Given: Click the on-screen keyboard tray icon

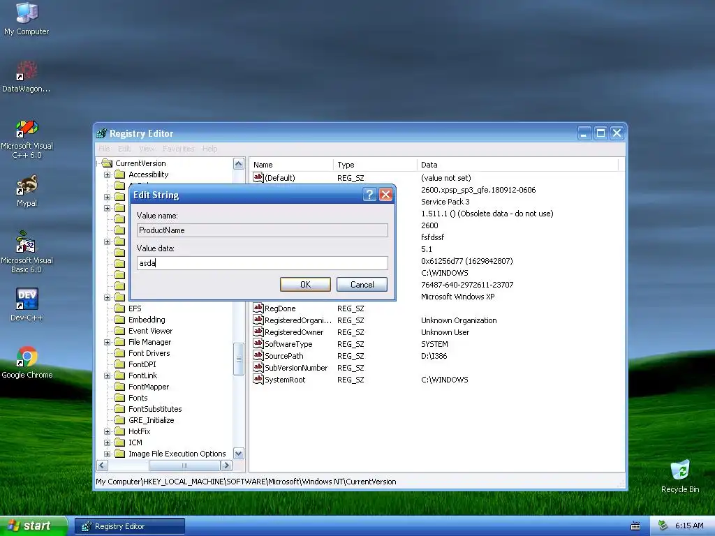Looking at the screenshot, I should 635,526.
